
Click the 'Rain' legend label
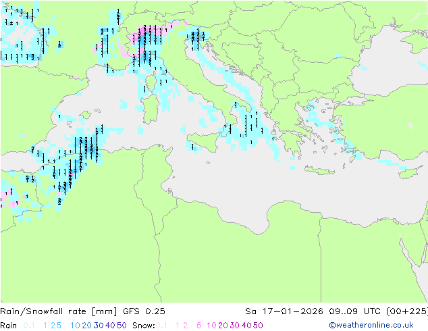point(9,326)
